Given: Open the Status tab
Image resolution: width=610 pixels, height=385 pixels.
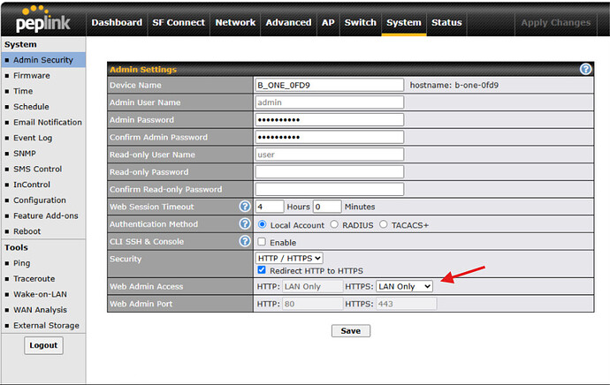Looking at the screenshot, I should click(x=446, y=23).
